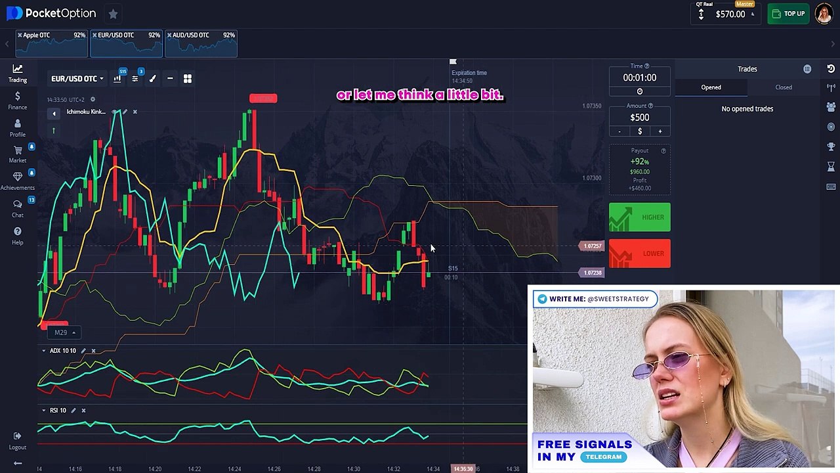Open the Trades panel list options icon
Viewport: 840px width, 473px height.
[x=807, y=69]
